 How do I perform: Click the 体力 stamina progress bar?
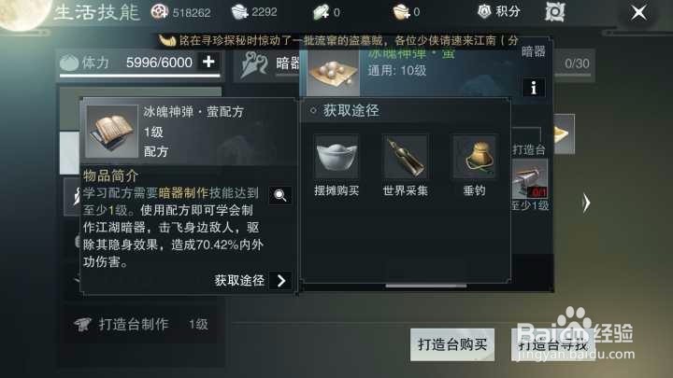139,76
